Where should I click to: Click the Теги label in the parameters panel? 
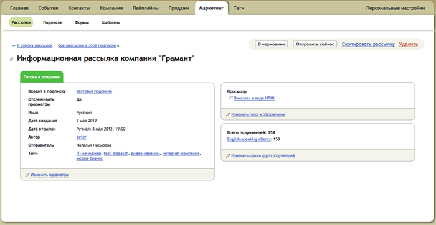[33, 153]
